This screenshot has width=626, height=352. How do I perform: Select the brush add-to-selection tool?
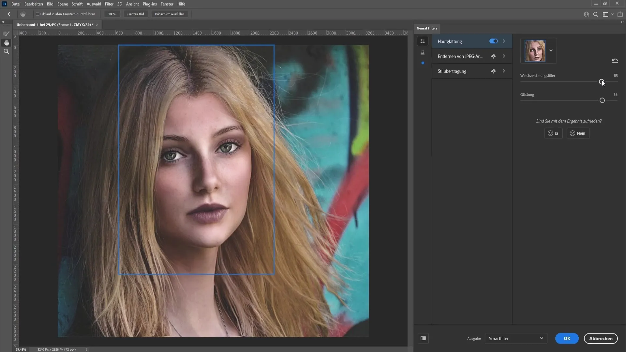6,34
